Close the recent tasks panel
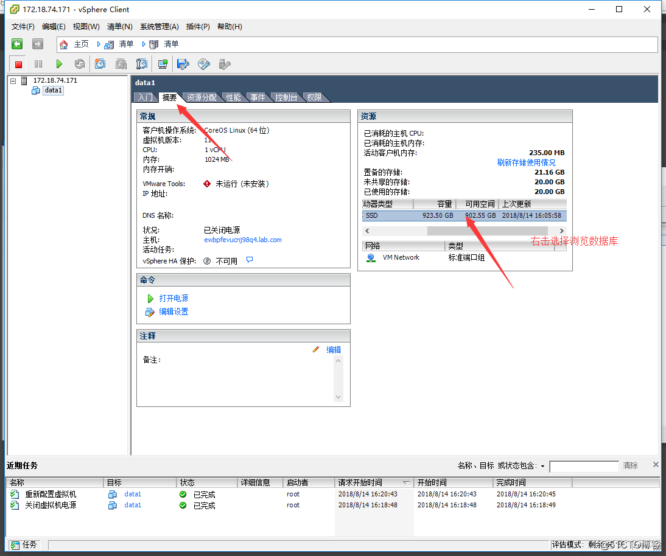The height and width of the screenshot is (556, 666). (x=656, y=465)
